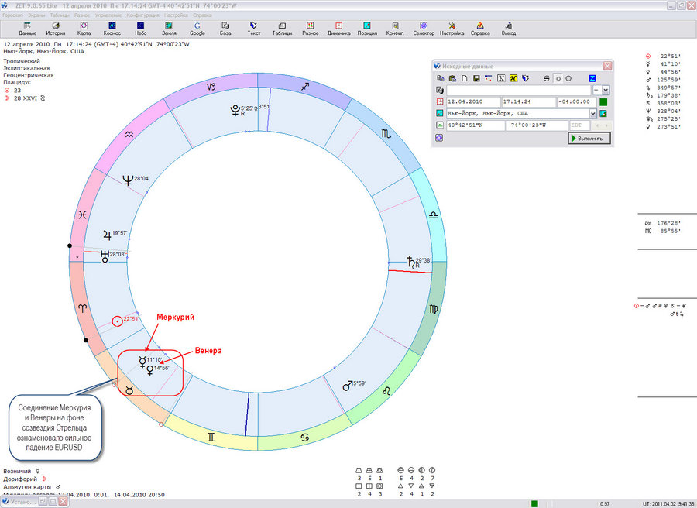Select the large circle radio option

click(568, 78)
